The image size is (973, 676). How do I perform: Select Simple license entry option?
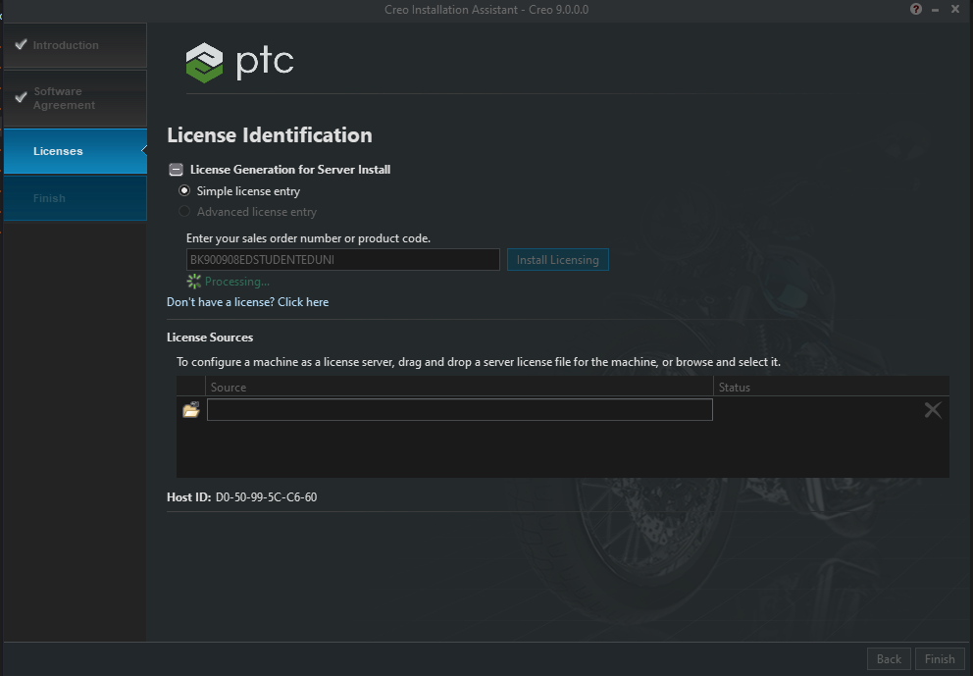184,191
